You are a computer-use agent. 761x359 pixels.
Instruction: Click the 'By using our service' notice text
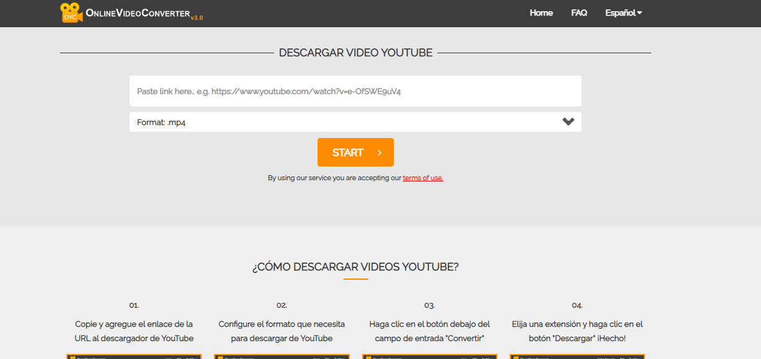click(x=355, y=178)
